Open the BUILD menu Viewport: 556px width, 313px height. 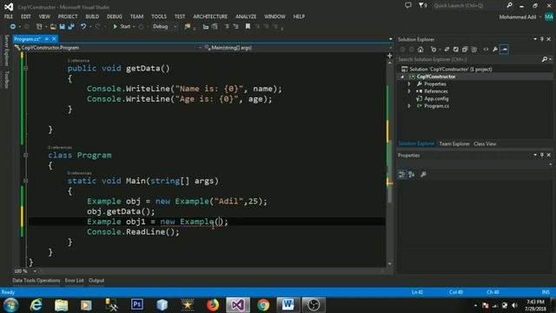click(92, 17)
